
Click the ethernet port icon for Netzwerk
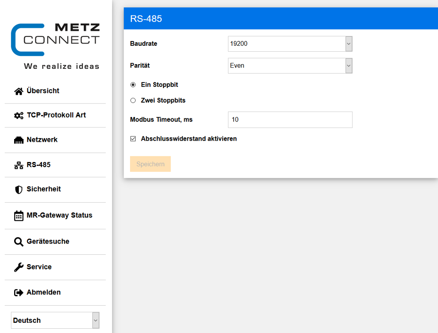click(18, 140)
